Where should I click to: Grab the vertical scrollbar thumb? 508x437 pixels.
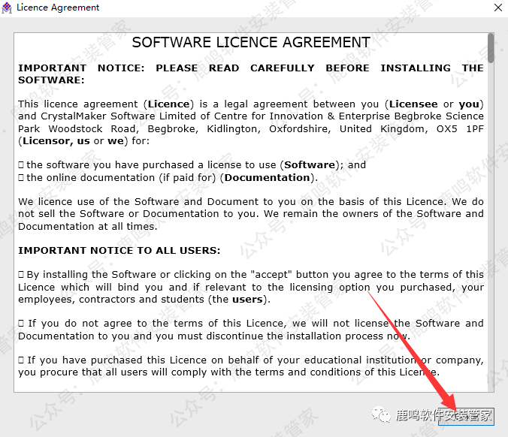tap(491, 47)
